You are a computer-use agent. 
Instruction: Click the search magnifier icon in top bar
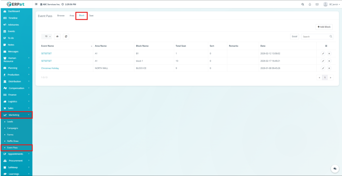pos(303,4)
